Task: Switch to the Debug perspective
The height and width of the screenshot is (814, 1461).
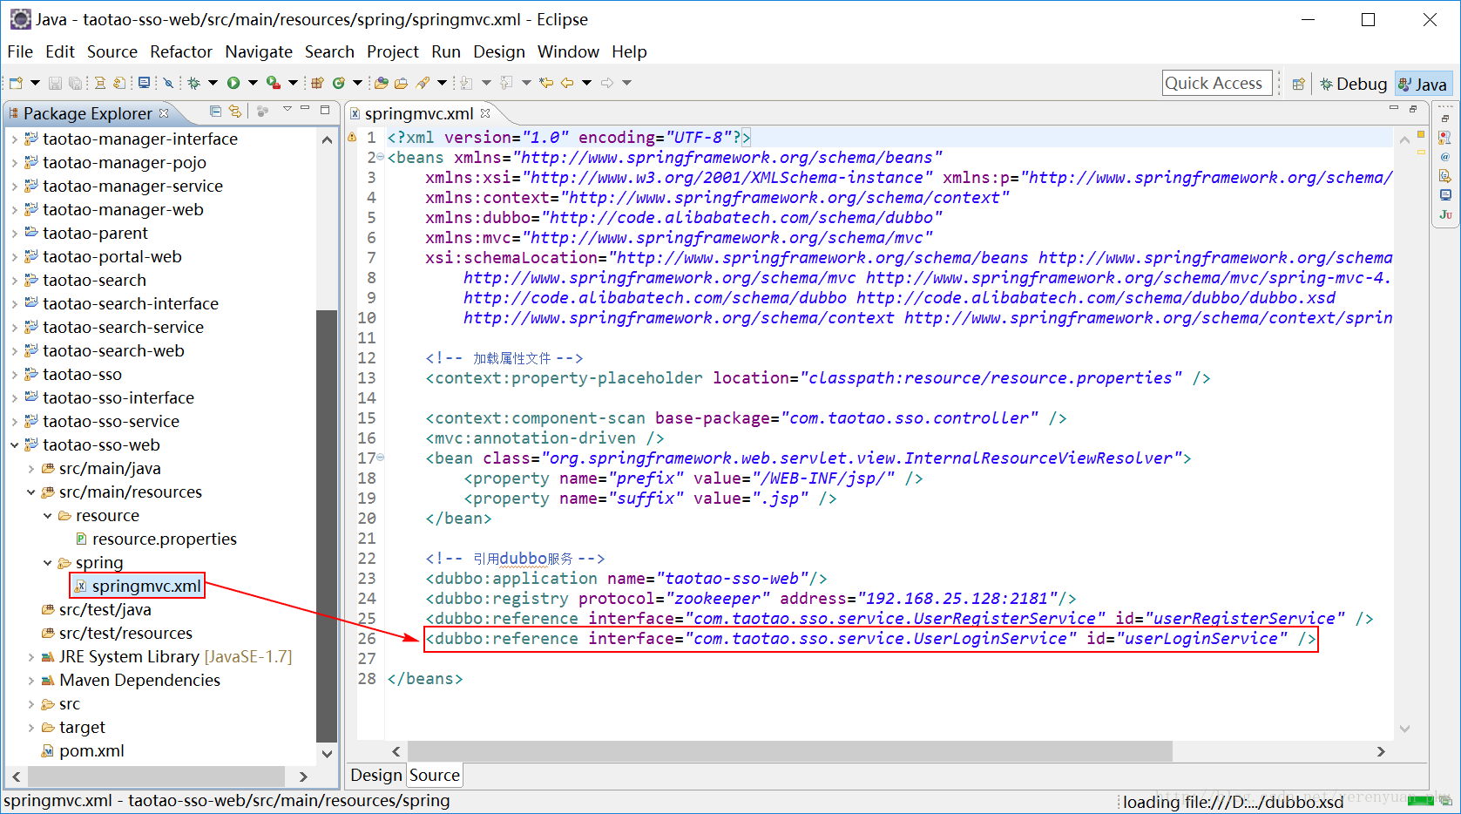Action: [x=1353, y=84]
